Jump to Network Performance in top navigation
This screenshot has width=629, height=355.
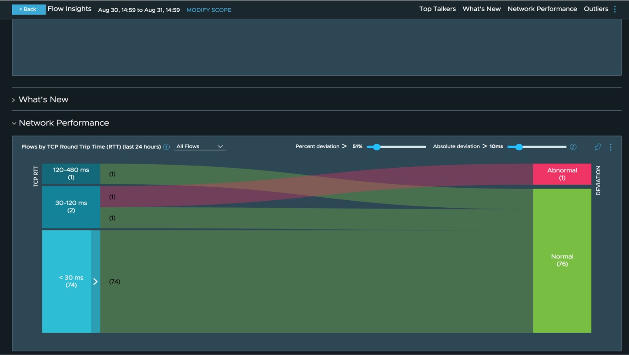542,9
